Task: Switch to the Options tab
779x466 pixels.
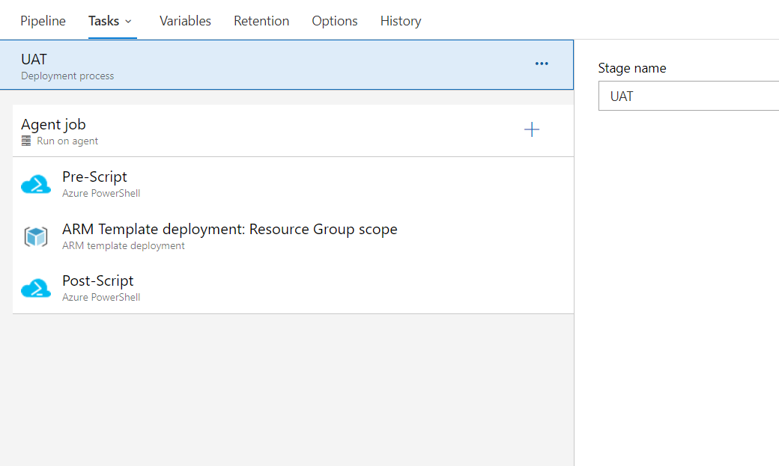Action: (335, 21)
